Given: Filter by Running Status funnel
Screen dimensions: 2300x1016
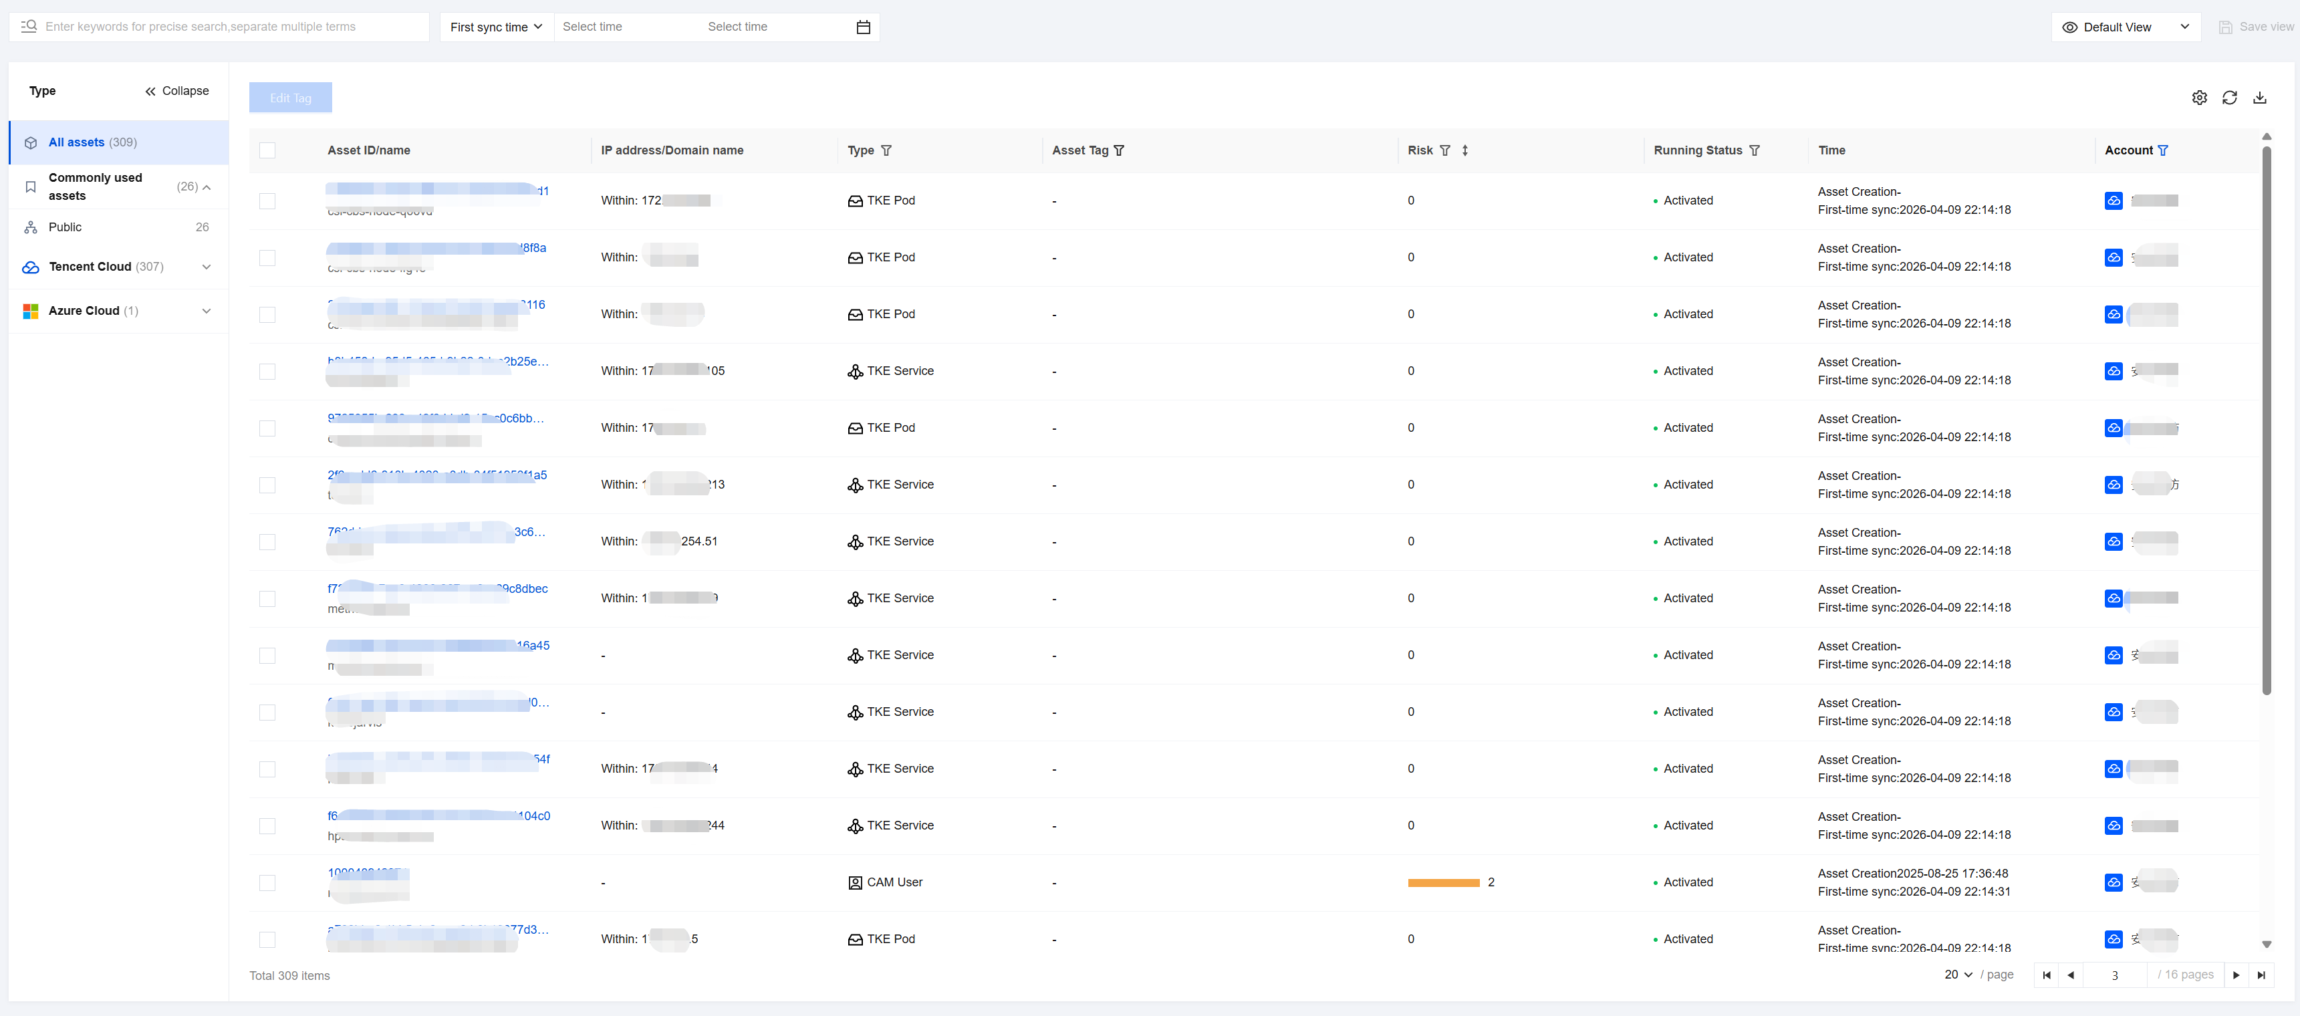Looking at the screenshot, I should point(1755,151).
